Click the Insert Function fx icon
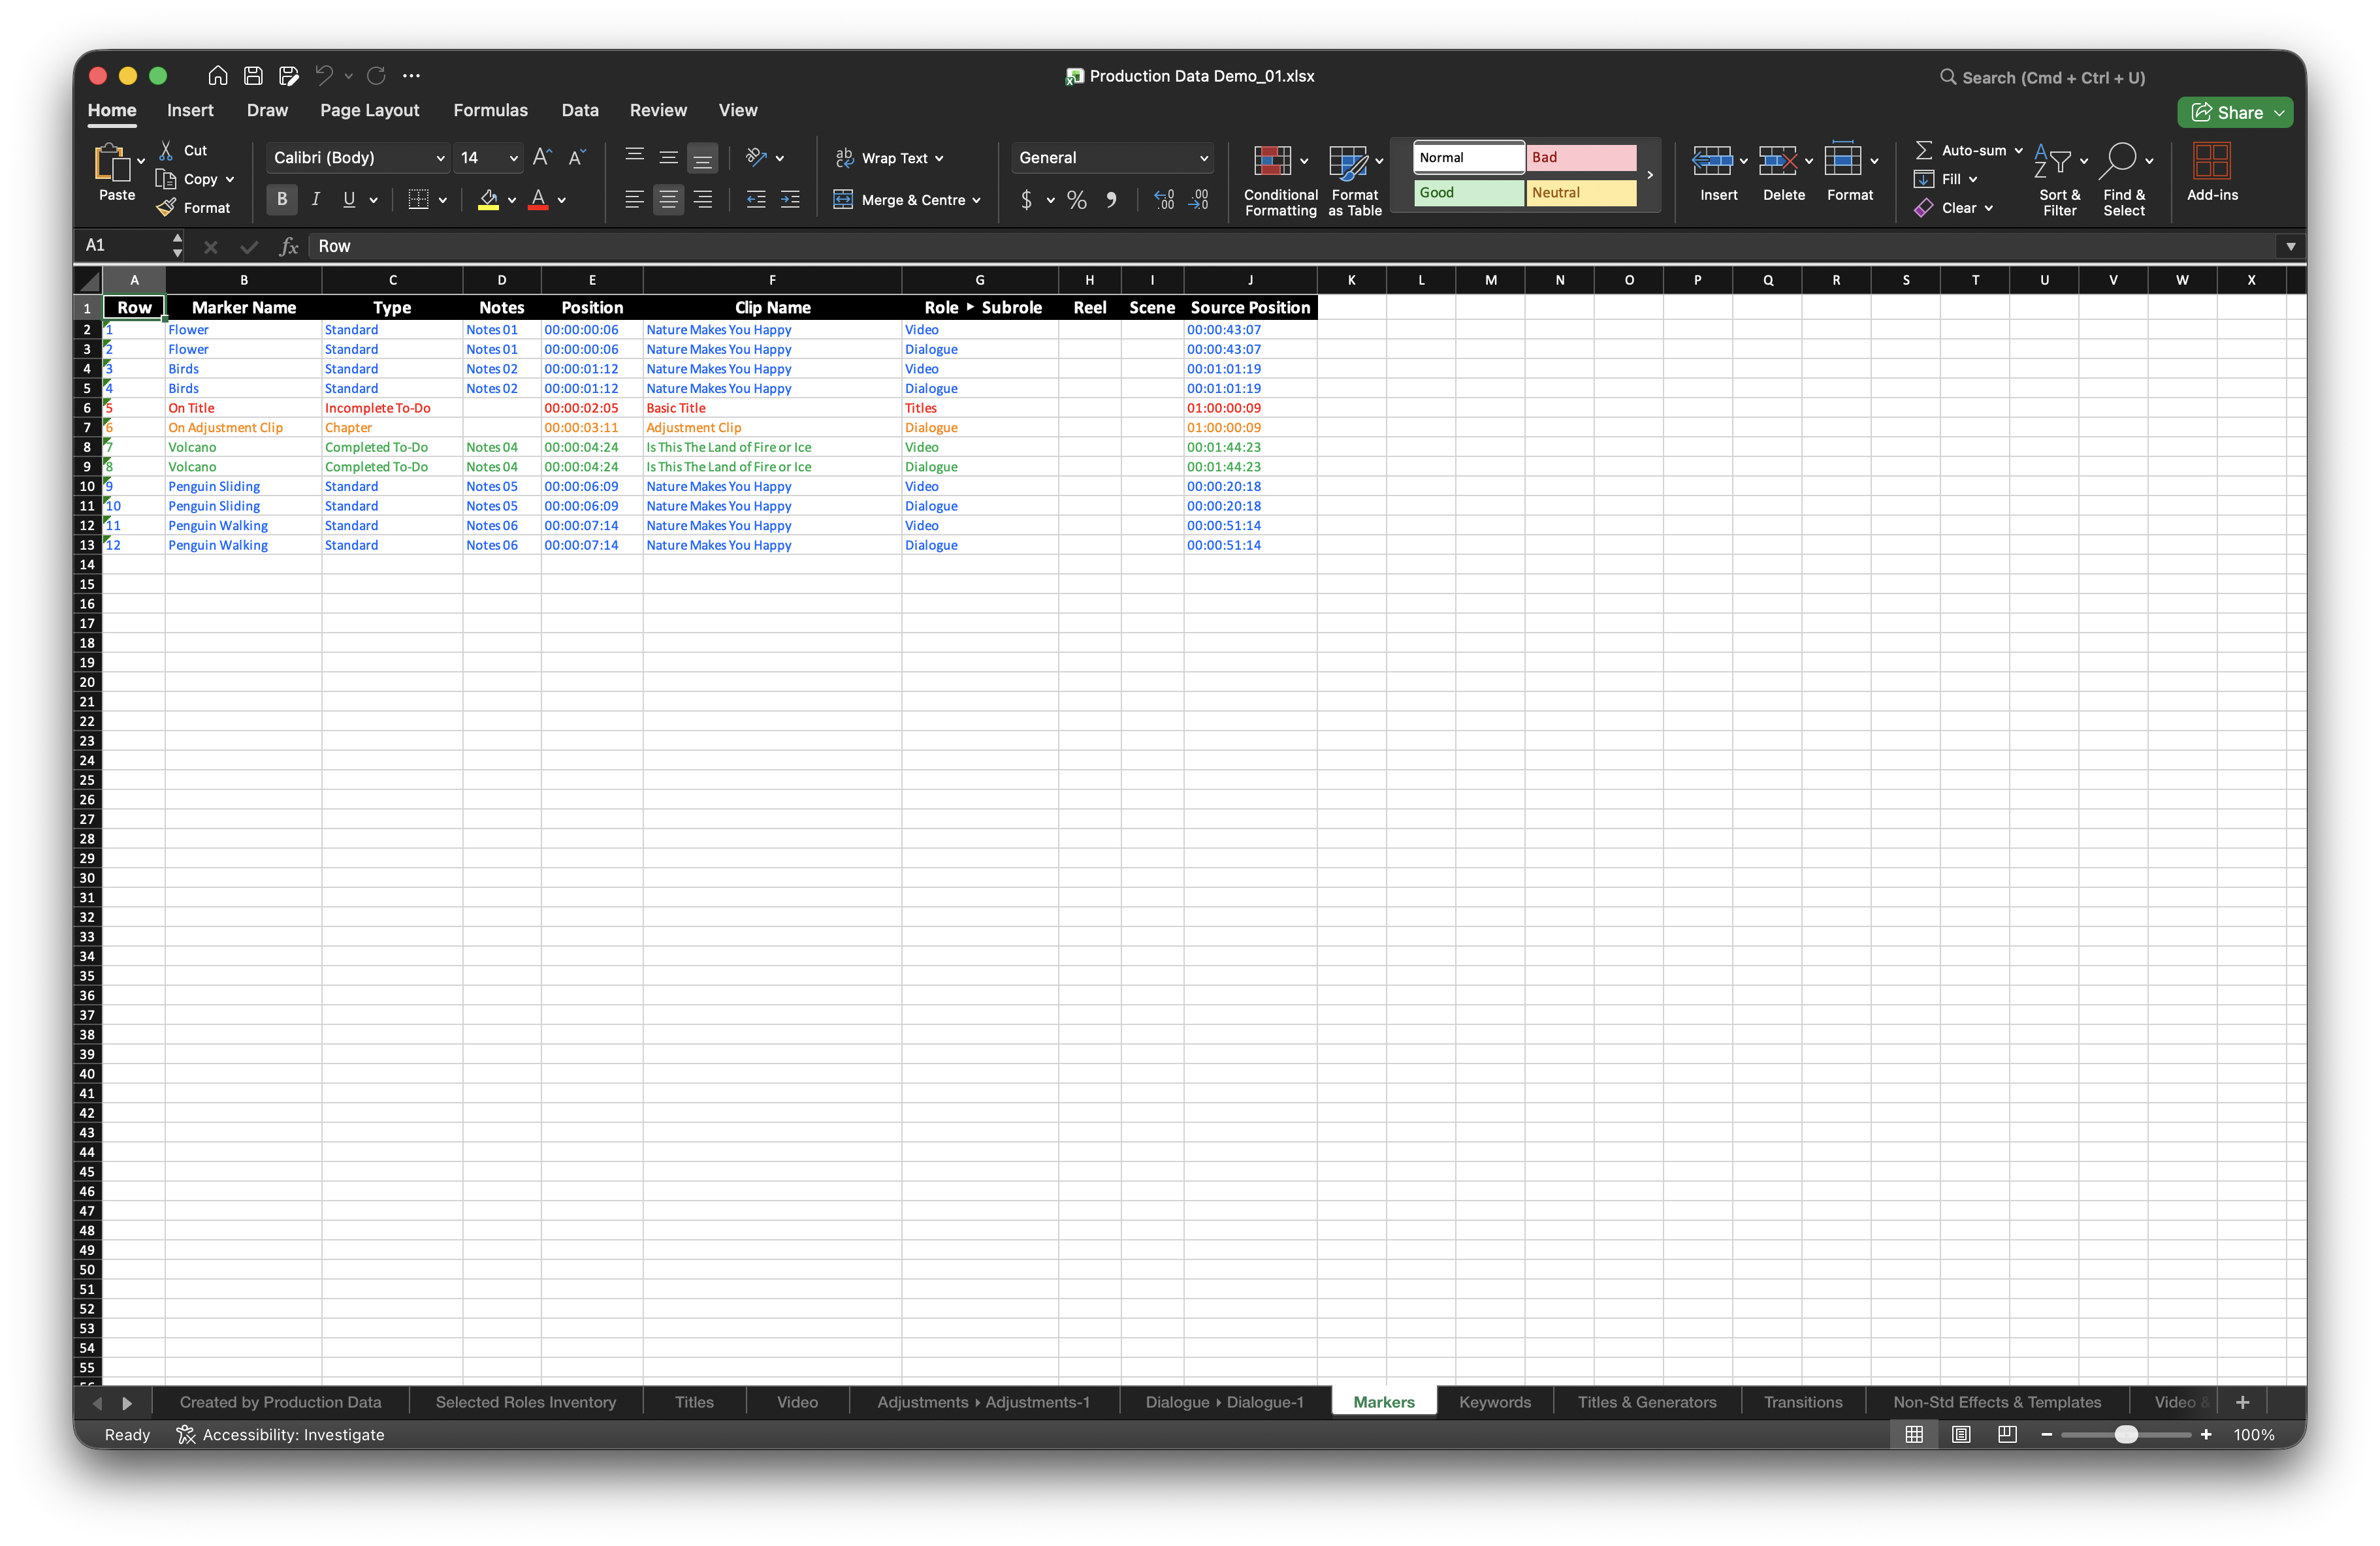 click(x=289, y=246)
